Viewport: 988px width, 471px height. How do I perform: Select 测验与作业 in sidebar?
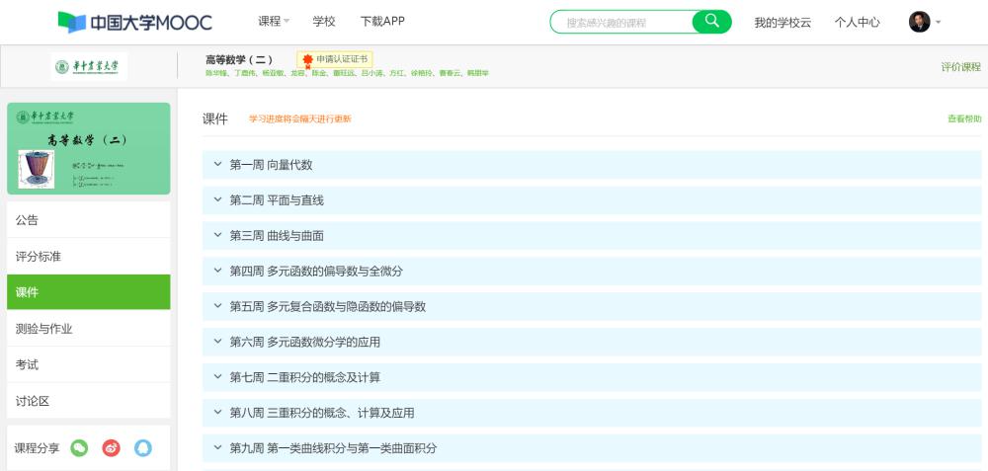click(x=89, y=329)
